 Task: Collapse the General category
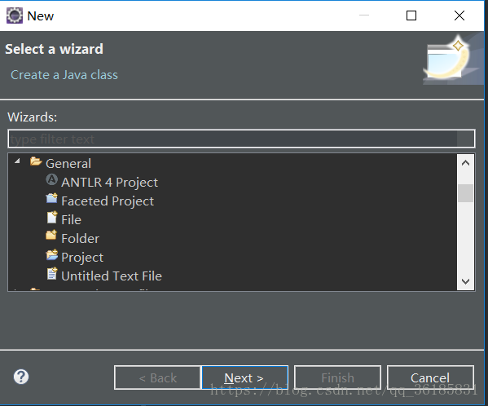pyautogui.click(x=17, y=161)
